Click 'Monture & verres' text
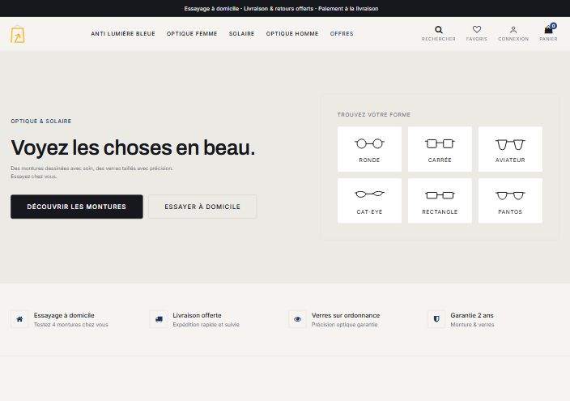570x401 pixels. point(472,325)
